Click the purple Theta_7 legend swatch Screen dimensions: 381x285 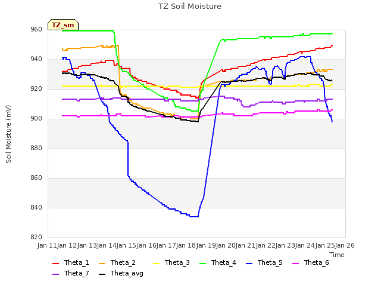click(x=55, y=274)
